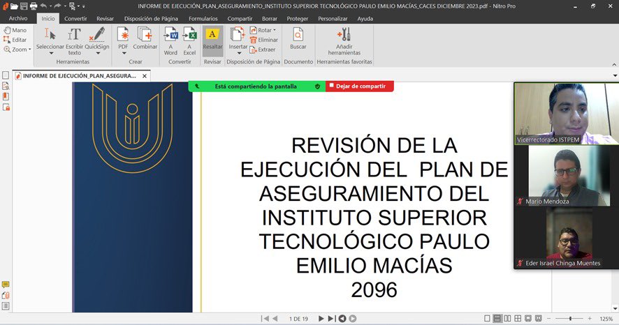
Task: Click the Editar tool
Action: 15,40
